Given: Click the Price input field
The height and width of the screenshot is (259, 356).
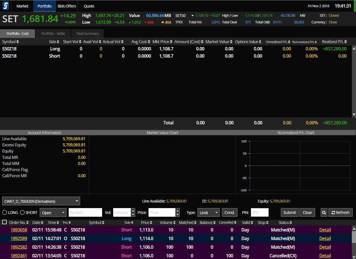Looking at the screenshot, I should [162, 213].
